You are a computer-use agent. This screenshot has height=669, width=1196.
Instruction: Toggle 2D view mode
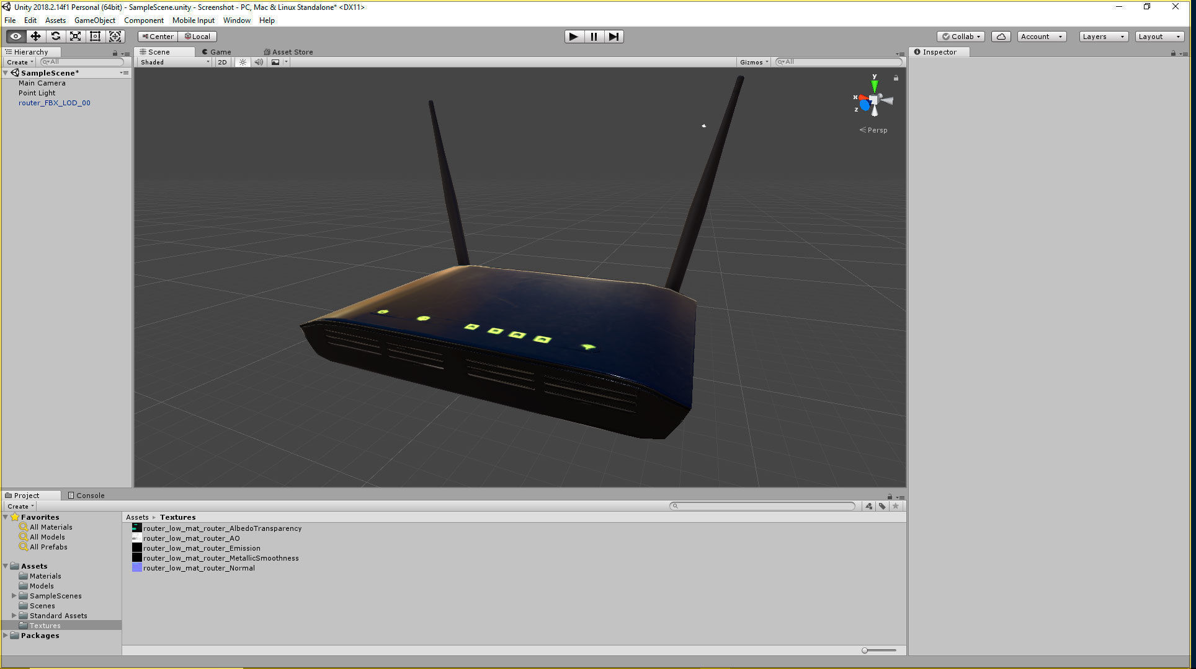[x=222, y=62]
